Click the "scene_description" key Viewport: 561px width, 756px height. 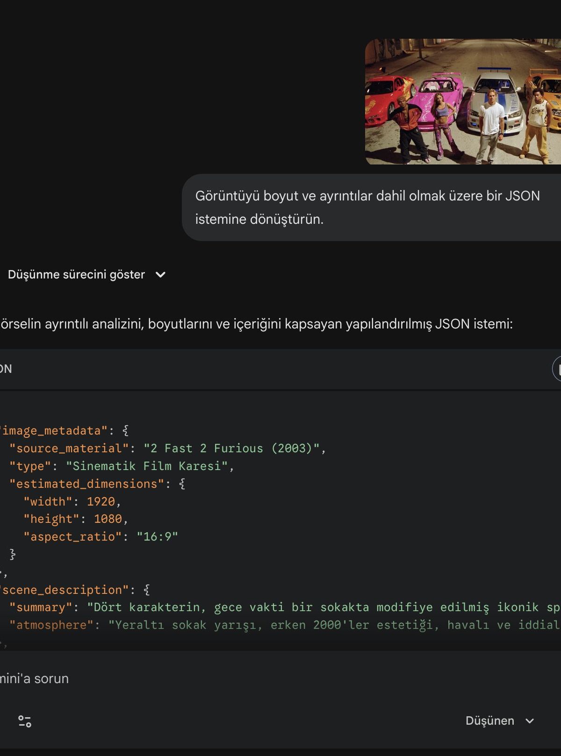[64, 590]
